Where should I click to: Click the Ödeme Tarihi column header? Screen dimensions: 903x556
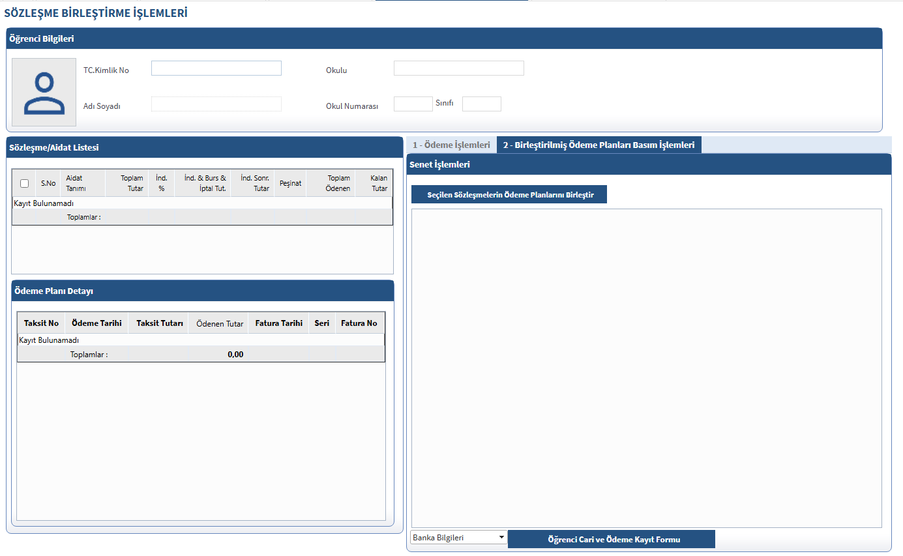tap(96, 323)
